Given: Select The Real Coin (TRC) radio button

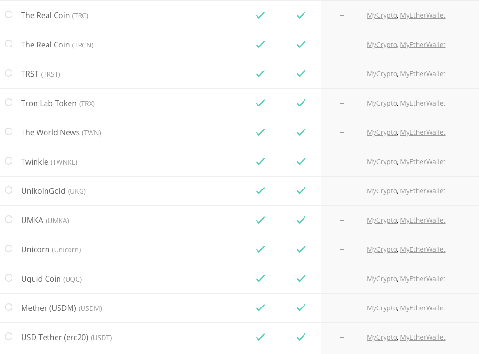Looking at the screenshot, I should pyautogui.click(x=9, y=14).
